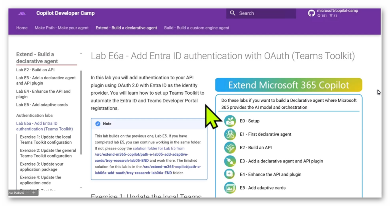Click the E2 - Build an API label
The width and height of the screenshot is (390, 206).
pyautogui.click(x=256, y=148)
